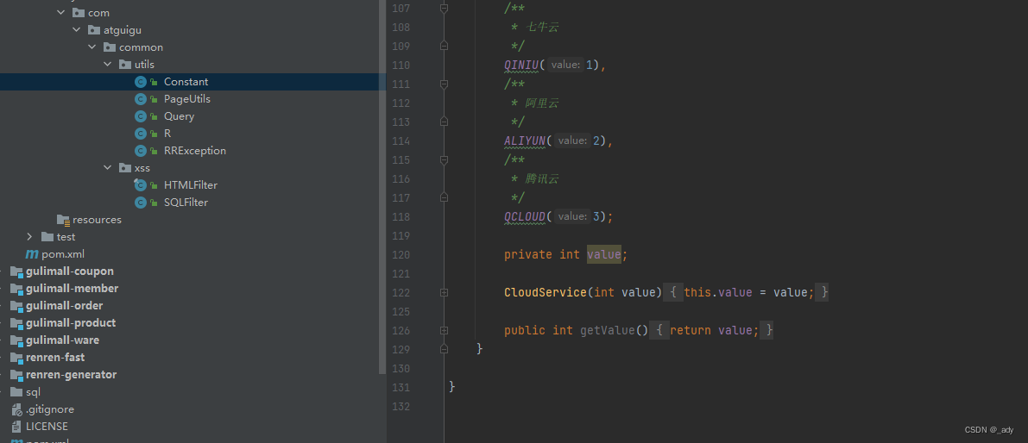Click the atguigu package icon

pyautogui.click(x=94, y=30)
